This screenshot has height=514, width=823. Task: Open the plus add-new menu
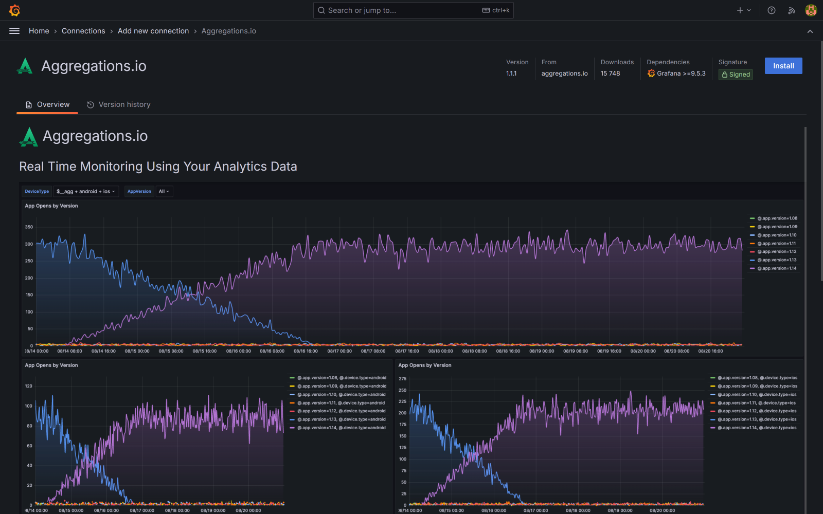(x=744, y=10)
